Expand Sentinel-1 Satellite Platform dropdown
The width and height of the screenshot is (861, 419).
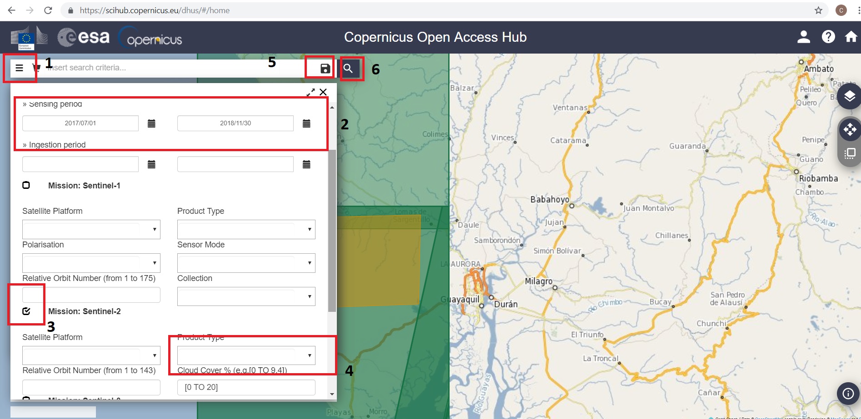(x=91, y=230)
